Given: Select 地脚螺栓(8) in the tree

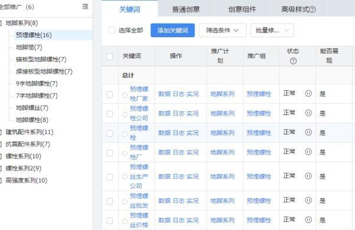Looking at the screenshot, I should click(32, 120).
